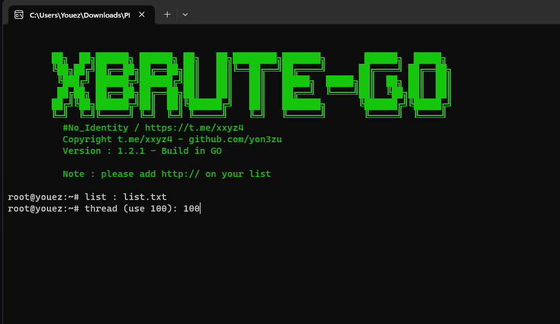Screen dimensions: 560x324
Task: Click the "Note : please add http:// on your list" line
Action: [x=167, y=174]
